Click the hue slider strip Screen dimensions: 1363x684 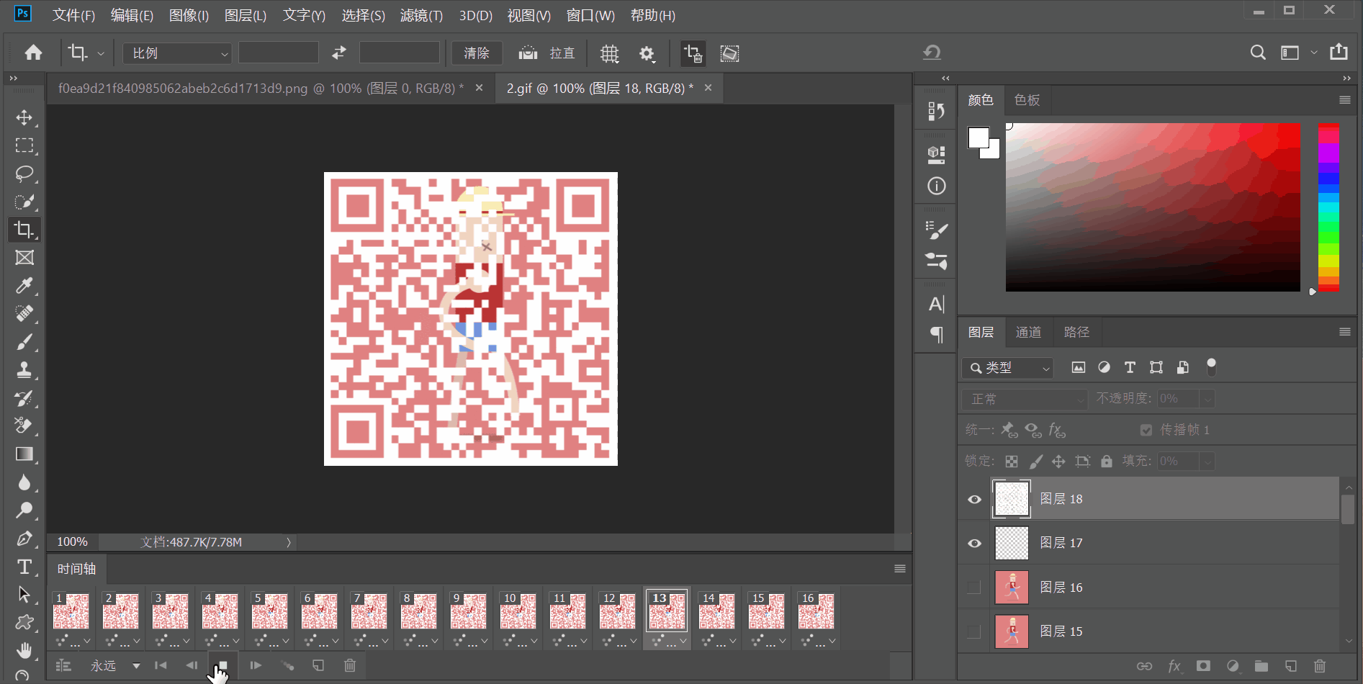[x=1328, y=207]
